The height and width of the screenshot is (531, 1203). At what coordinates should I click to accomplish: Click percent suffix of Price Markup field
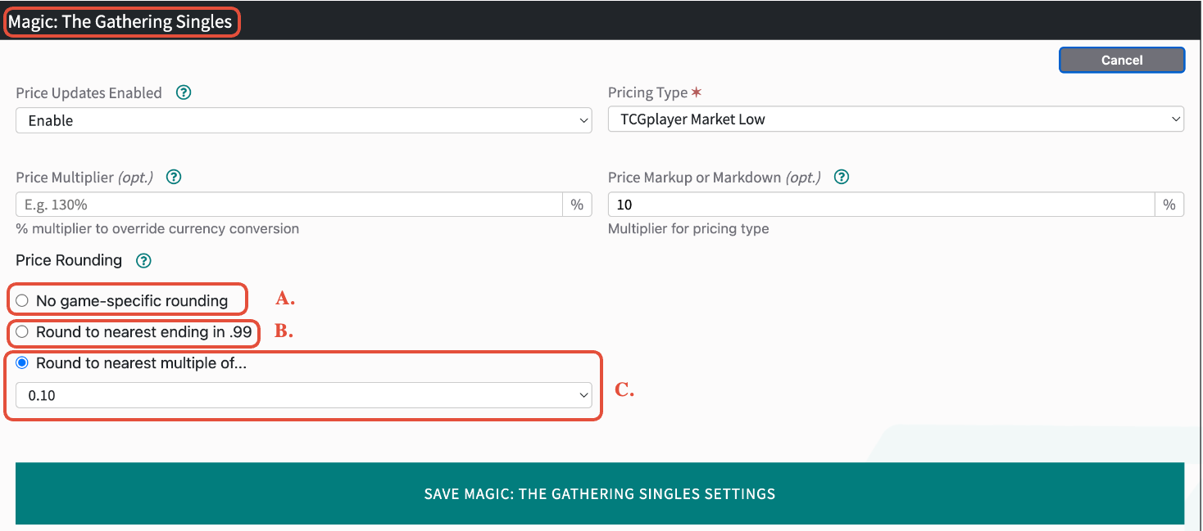point(1169,205)
